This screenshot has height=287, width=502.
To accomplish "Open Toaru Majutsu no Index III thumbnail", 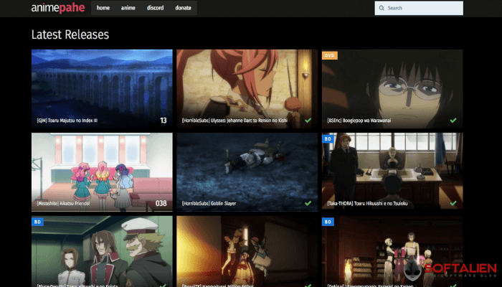I will (102, 89).
